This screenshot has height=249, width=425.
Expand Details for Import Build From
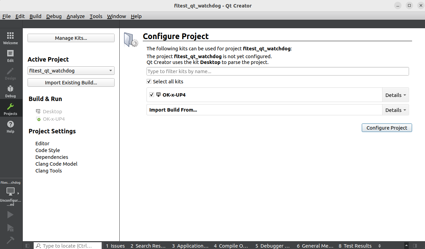pyautogui.click(x=395, y=110)
